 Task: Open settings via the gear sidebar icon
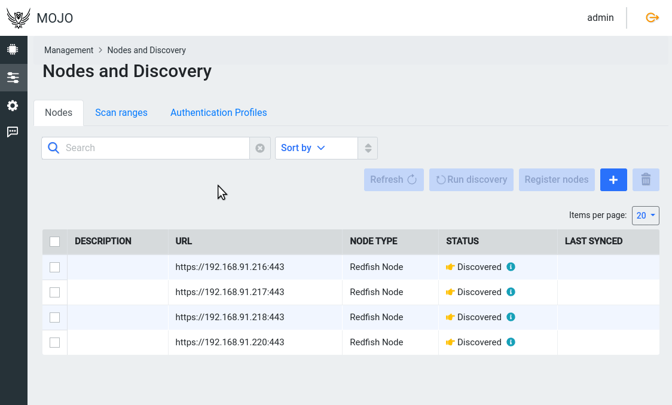[x=13, y=106]
